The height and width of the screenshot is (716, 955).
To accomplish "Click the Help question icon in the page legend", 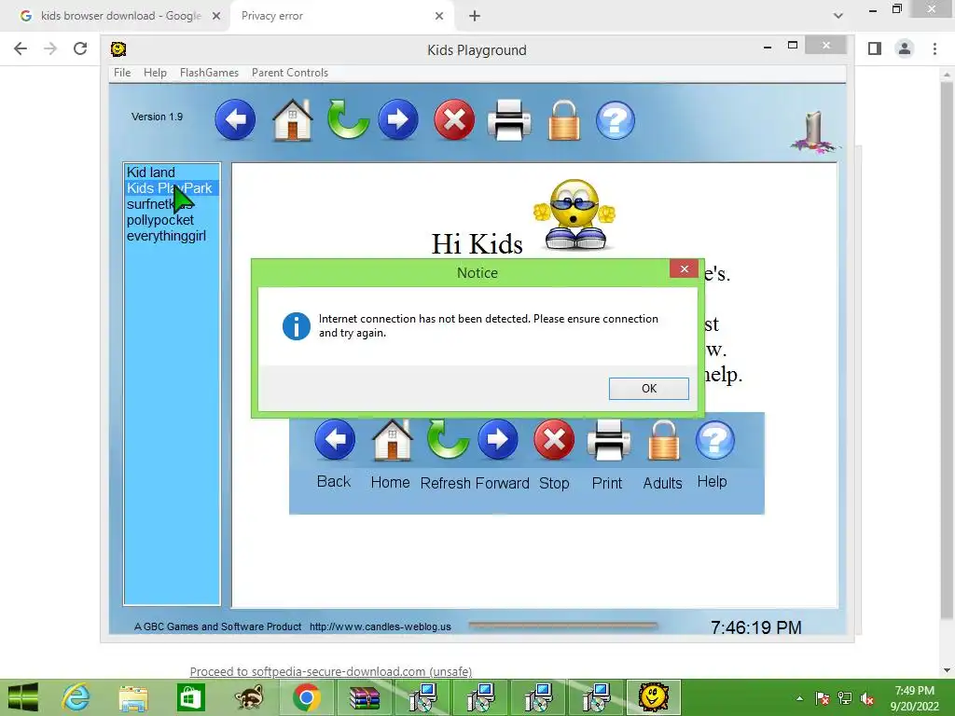I will click(x=714, y=440).
